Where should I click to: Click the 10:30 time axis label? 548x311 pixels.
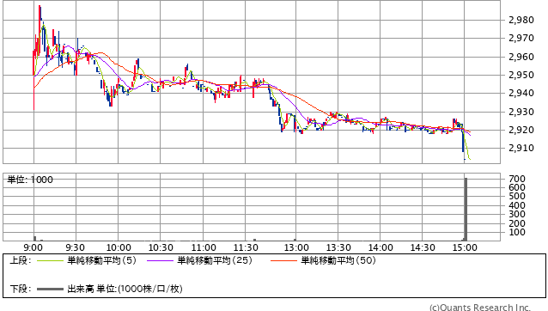click(x=161, y=247)
